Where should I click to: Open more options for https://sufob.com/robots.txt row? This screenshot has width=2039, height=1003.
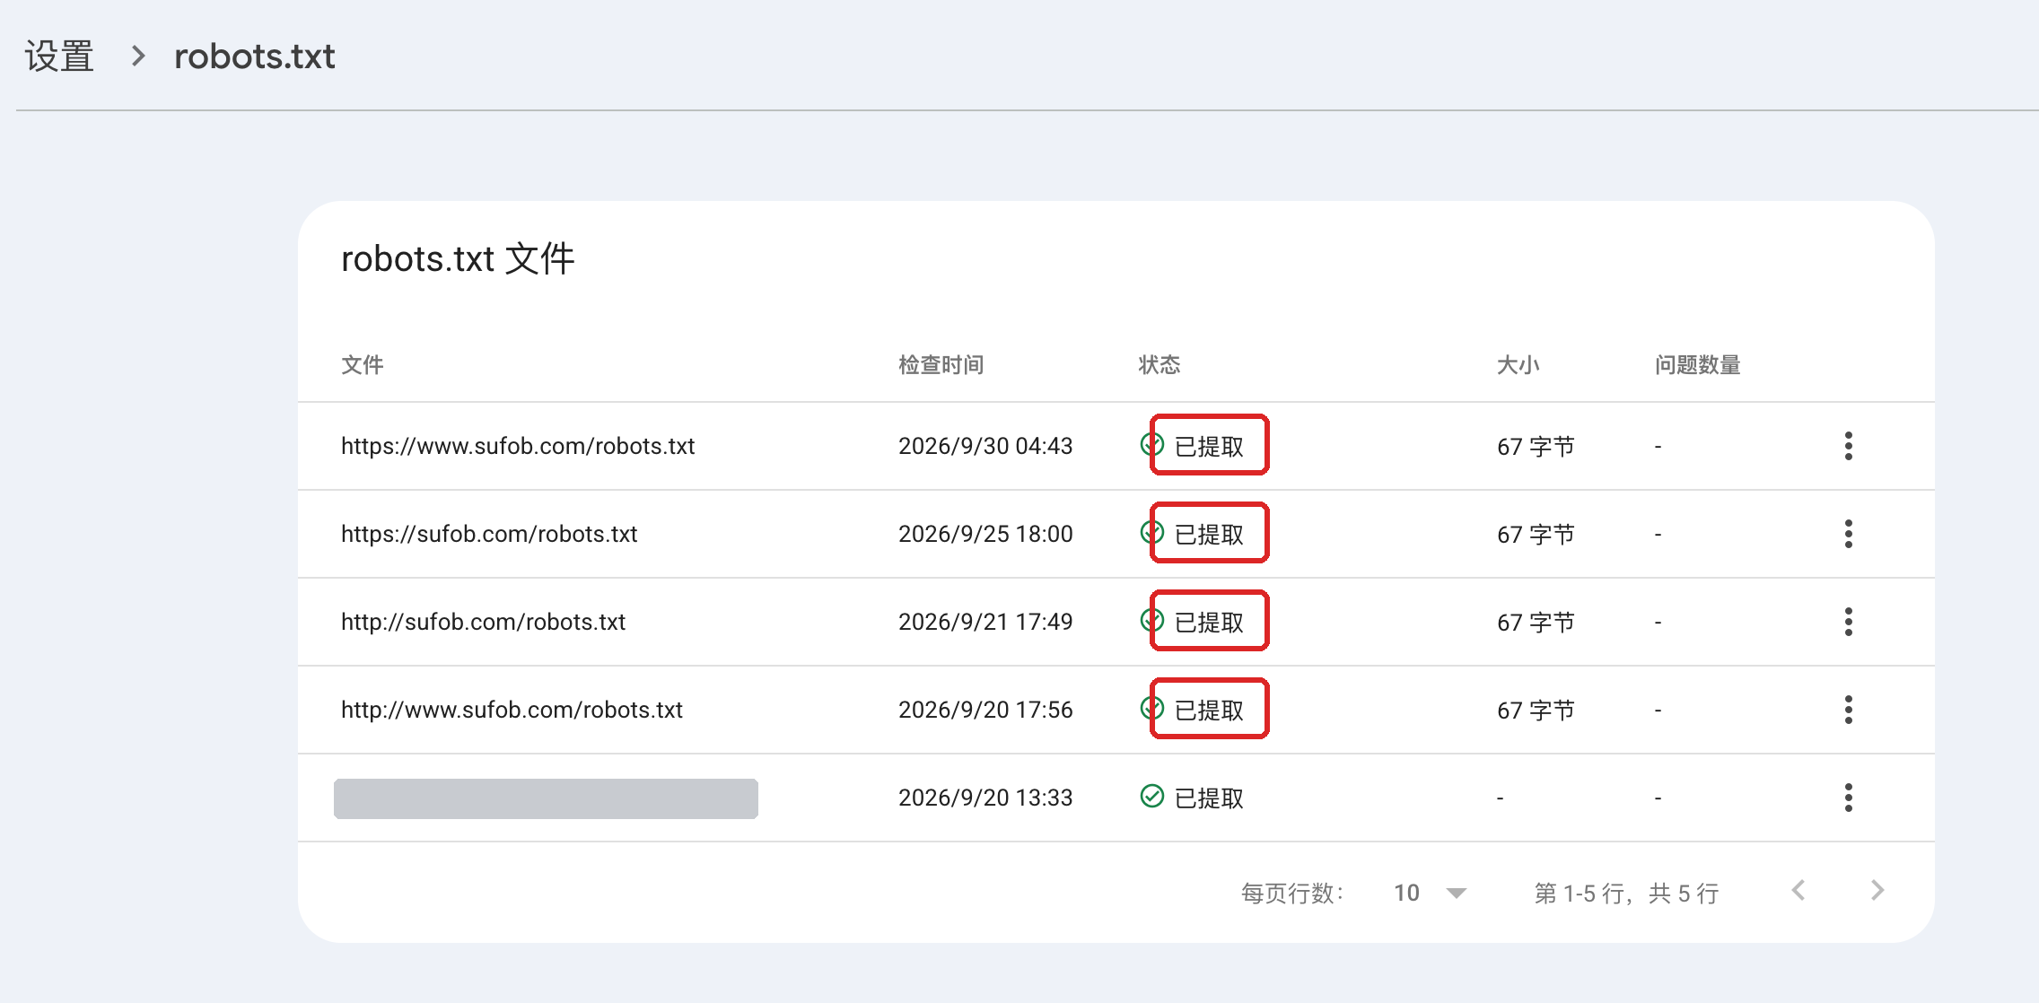coord(1848,534)
